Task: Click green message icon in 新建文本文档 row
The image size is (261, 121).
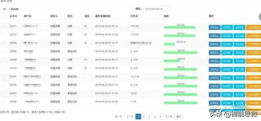Action: pos(85,43)
